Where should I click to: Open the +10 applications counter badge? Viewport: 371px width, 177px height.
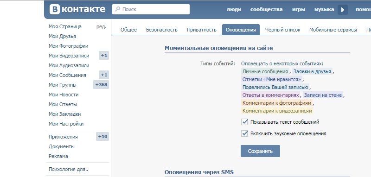tap(102, 137)
